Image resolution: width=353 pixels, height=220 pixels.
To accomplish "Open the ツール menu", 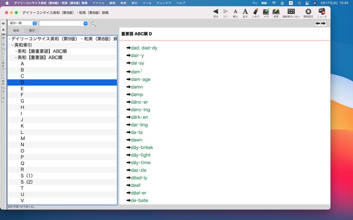I will [147, 3].
